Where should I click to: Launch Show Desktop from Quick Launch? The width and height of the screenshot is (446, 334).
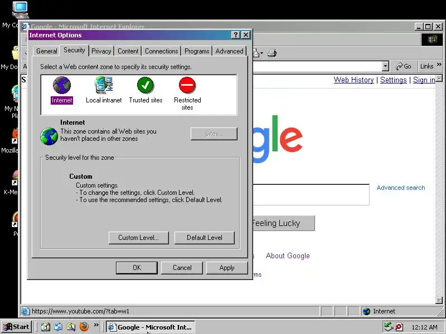tap(46, 327)
